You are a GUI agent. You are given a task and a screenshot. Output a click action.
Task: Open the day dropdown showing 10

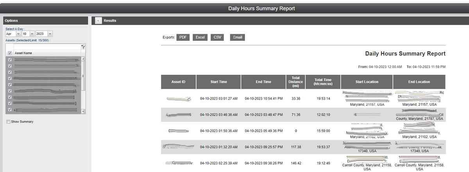coord(29,34)
